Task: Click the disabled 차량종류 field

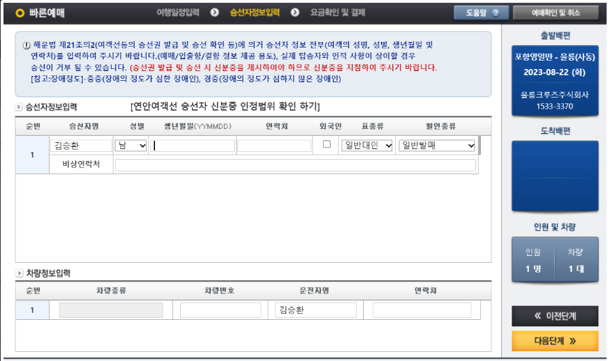Action: [x=111, y=310]
